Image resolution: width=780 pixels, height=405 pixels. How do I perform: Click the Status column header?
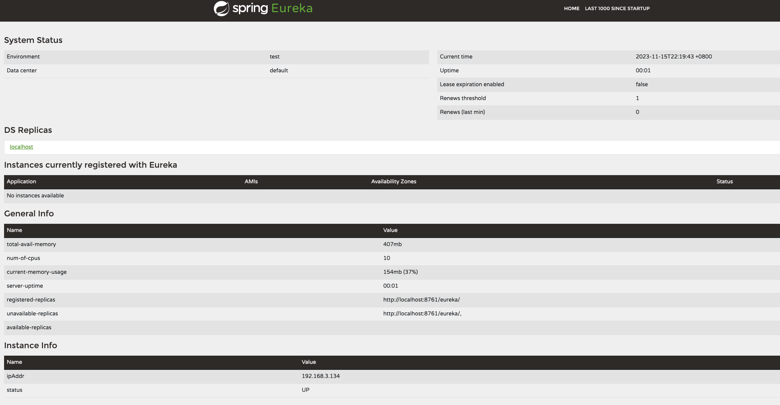coord(725,182)
